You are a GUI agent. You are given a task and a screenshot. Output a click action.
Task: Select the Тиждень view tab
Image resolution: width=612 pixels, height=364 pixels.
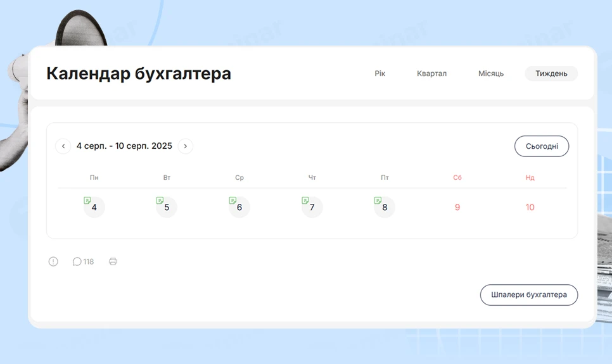pos(551,73)
